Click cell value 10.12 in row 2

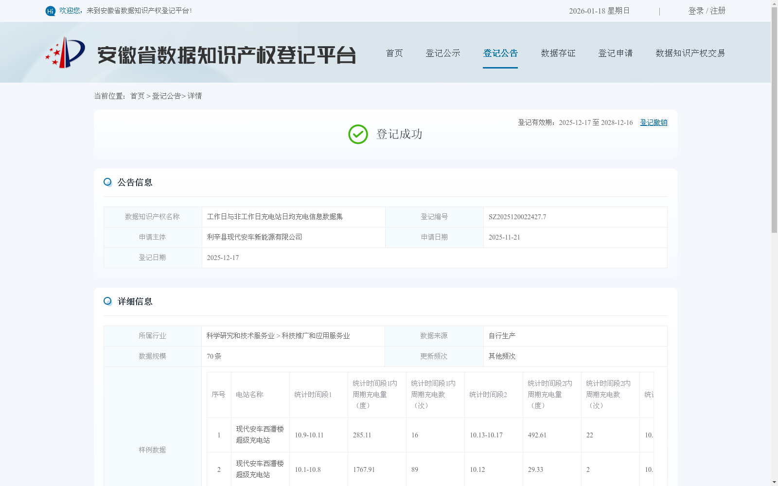[x=477, y=469]
